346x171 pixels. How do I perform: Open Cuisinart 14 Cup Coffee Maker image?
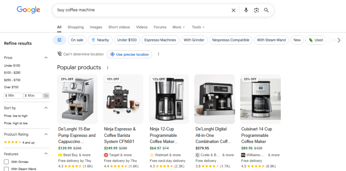[261, 99]
